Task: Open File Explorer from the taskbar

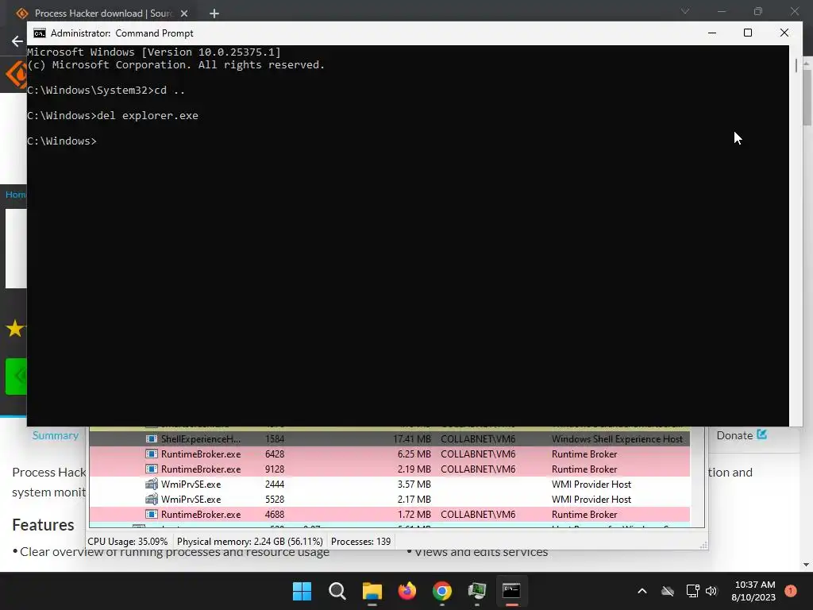Action: tap(372, 591)
